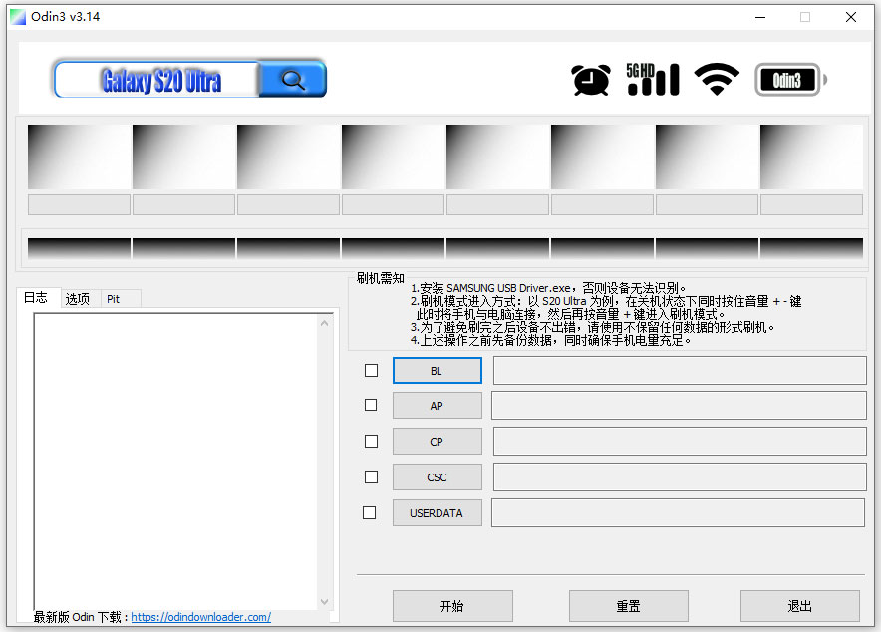Viewport: 881px width, 632px height.
Task: Click the 开始 (Start) button
Action: coord(452,606)
